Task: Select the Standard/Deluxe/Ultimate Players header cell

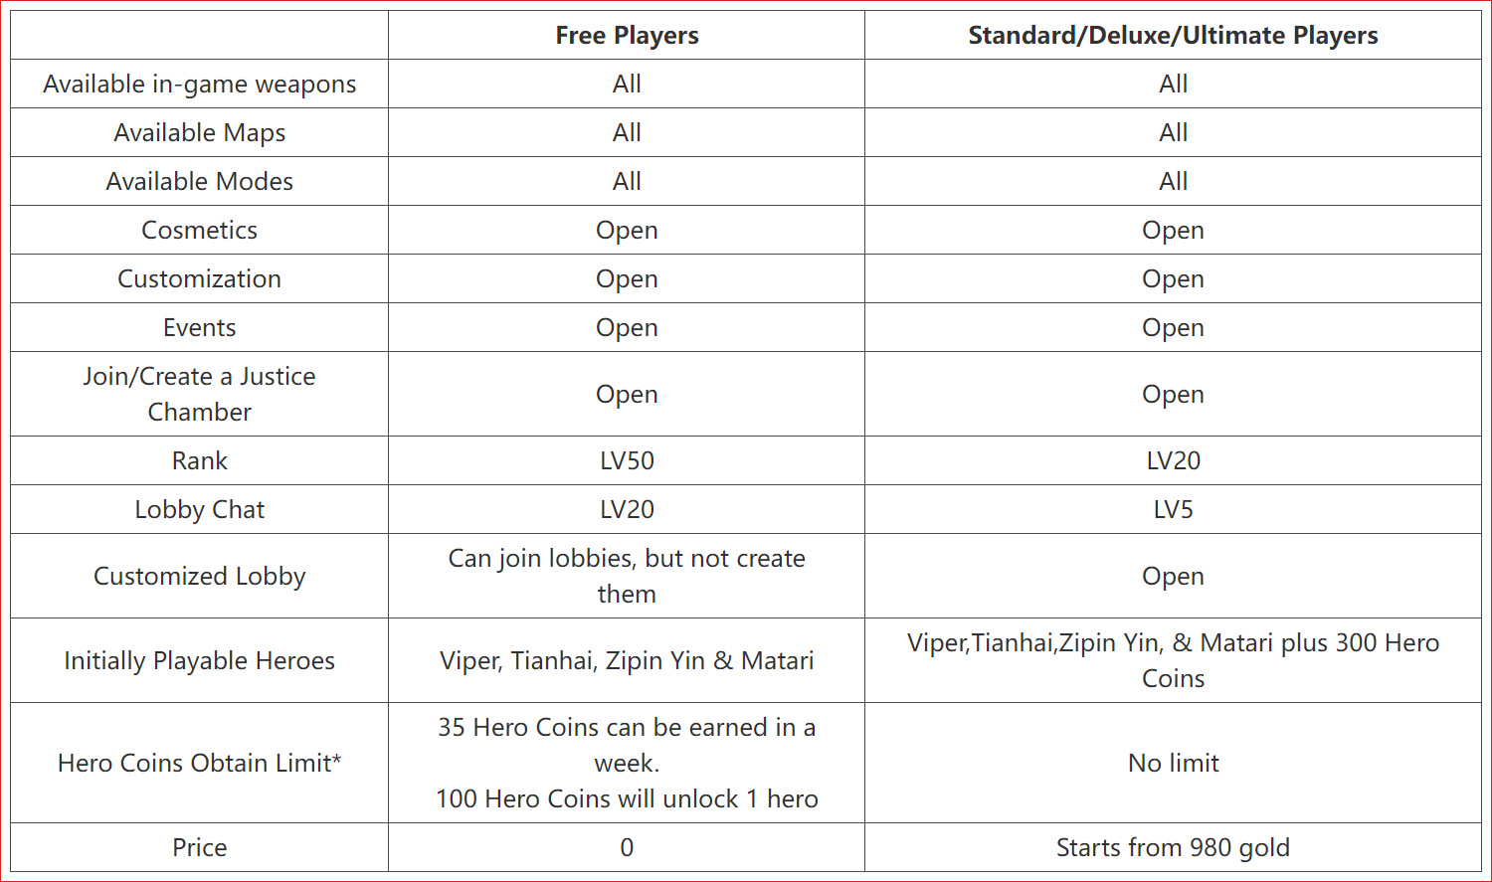Action: [1173, 35]
